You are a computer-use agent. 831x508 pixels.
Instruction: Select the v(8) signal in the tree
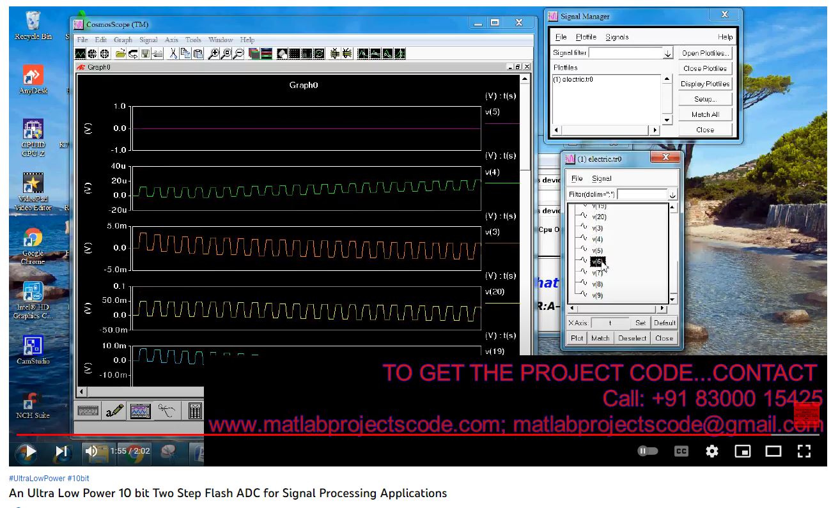(x=597, y=284)
